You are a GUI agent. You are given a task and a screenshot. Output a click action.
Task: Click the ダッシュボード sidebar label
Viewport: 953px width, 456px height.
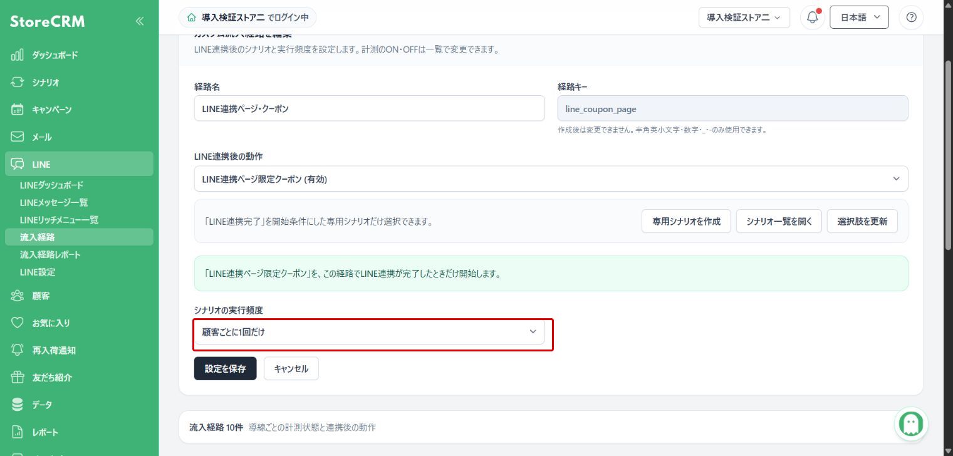pos(55,55)
